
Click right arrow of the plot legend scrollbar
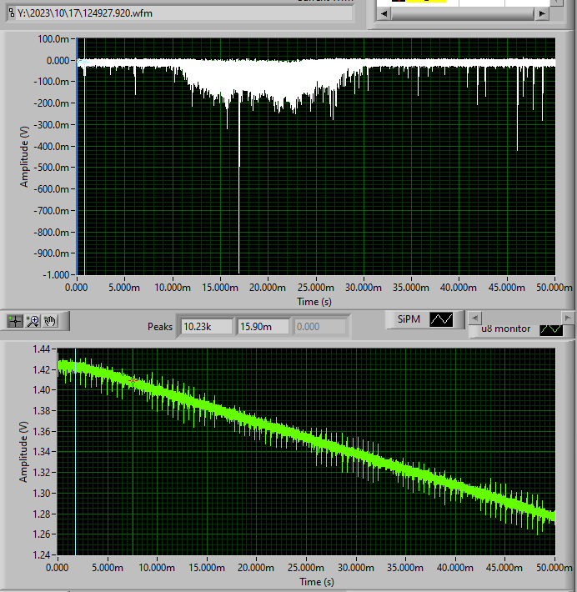tap(567, 318)
